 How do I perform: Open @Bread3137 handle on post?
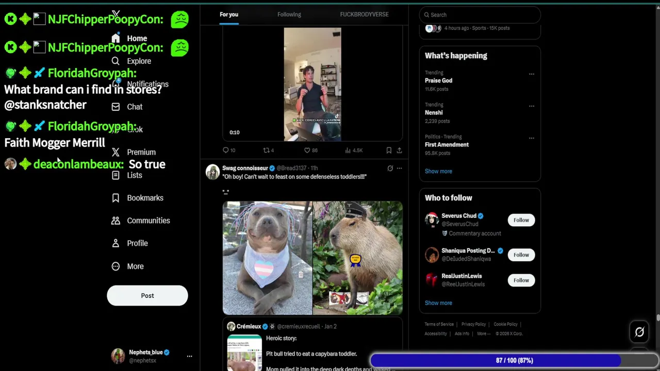coord(291,168)
